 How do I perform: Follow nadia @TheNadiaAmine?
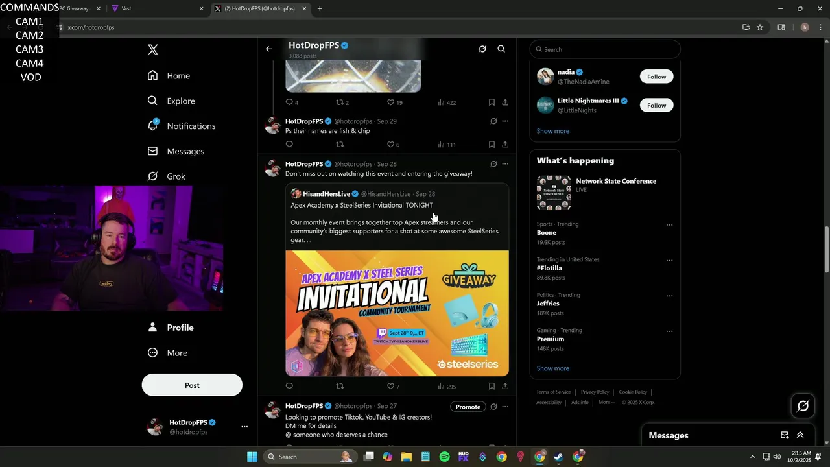coord(656,77)
